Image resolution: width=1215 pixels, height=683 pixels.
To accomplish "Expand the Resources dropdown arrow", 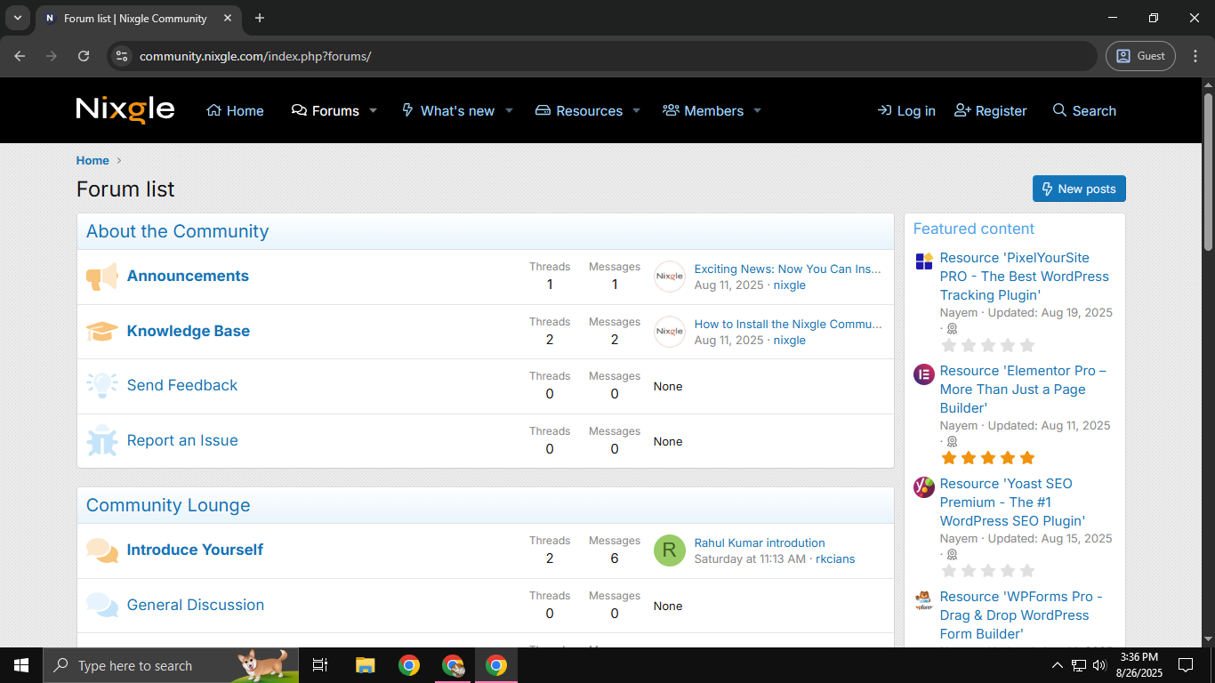I will pos(636,111).
